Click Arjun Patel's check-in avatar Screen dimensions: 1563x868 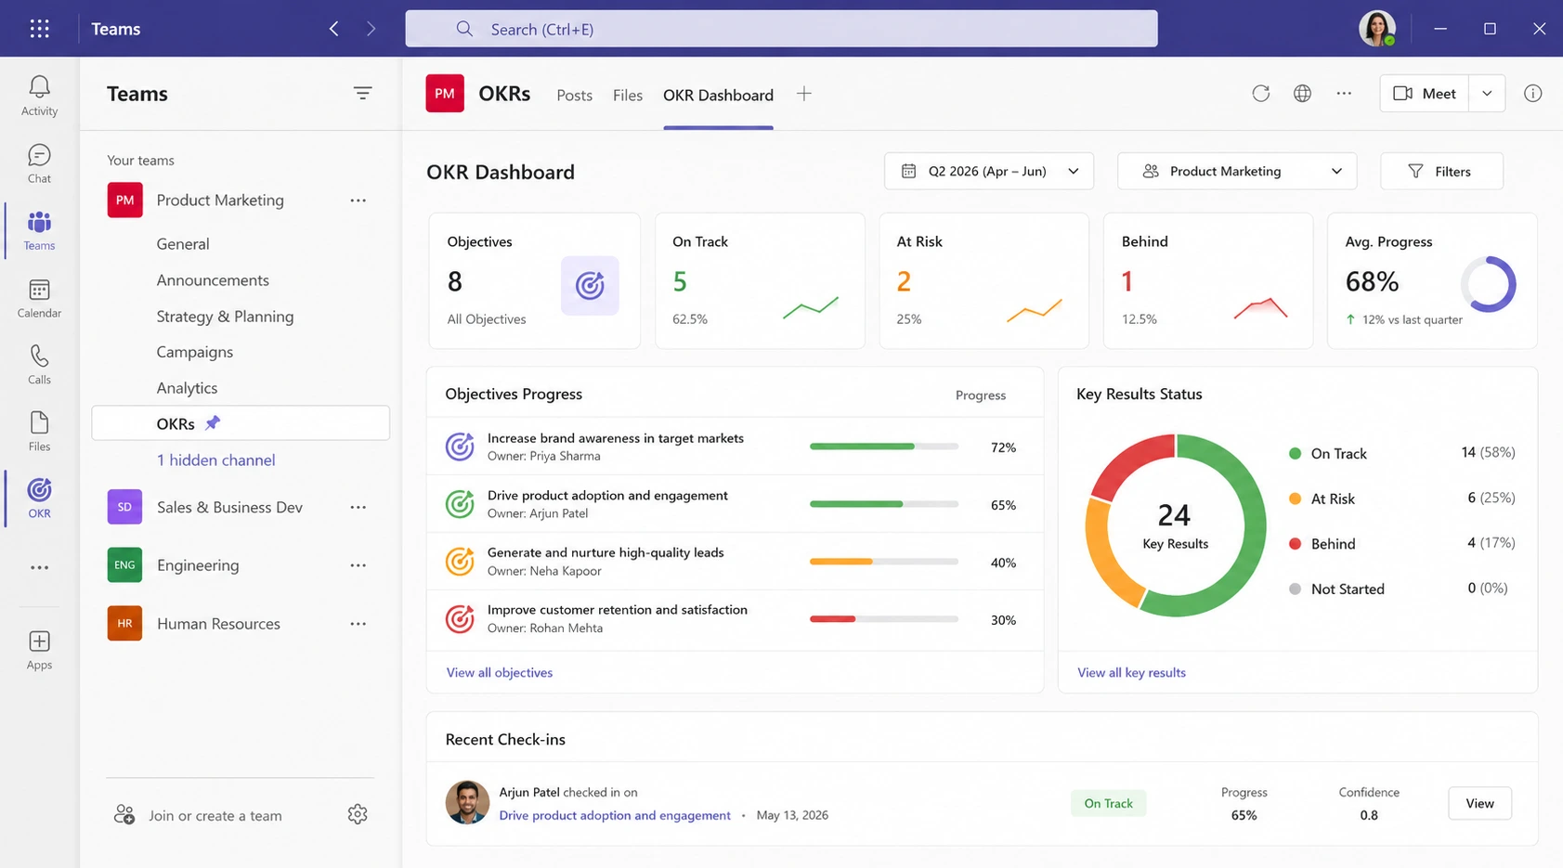[x=467, y=802]
